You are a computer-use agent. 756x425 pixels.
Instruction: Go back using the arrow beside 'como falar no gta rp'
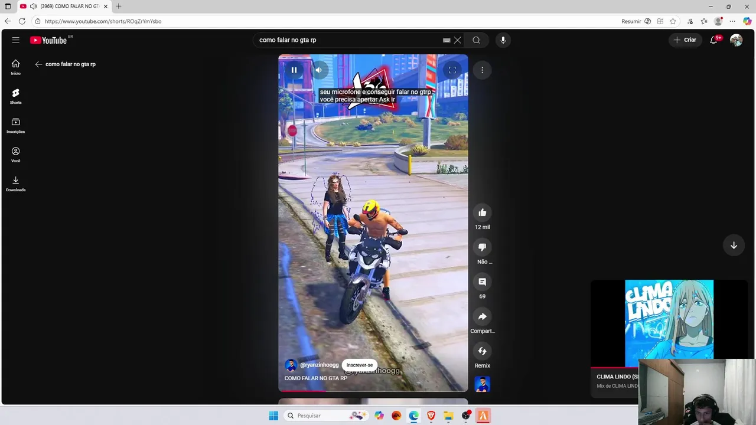[38, 64]
